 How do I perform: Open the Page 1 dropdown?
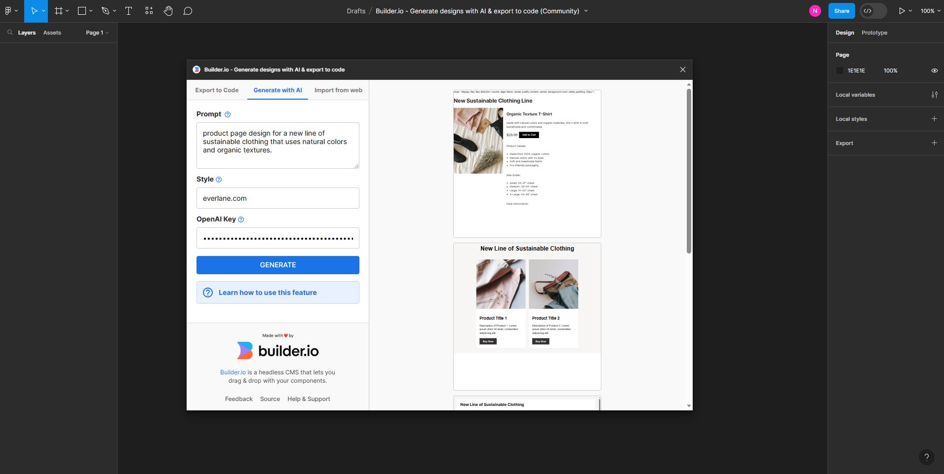tap(97, 33)
